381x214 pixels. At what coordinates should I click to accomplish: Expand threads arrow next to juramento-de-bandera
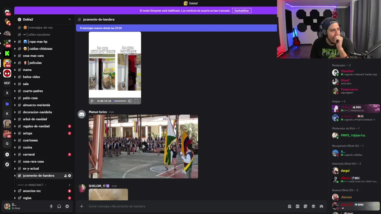point(15,176)
